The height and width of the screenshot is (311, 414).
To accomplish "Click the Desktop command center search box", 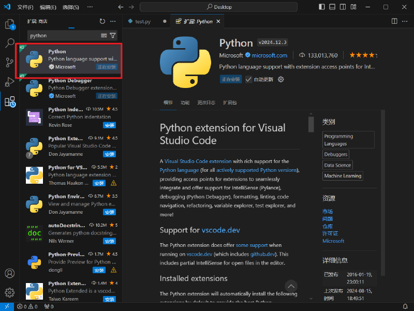I will pos(218,7).
